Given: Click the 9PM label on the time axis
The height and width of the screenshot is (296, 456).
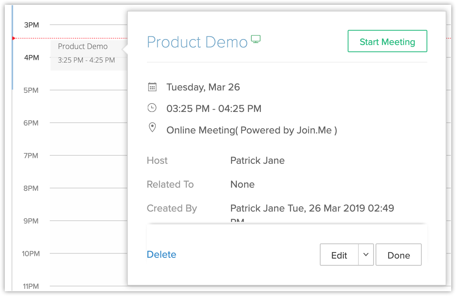Looking at the screenshot, I should point(31,221).
